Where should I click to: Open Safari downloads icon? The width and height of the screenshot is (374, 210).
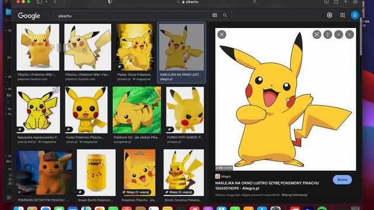(x=326, y=2)
